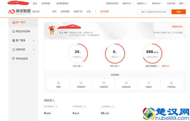Select the 推广管理 sidebar icon
This screenshot has width=190, height=121.
(14, 40)
